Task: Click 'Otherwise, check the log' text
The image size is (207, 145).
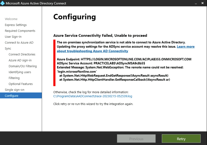Action: [x=91, y=92]
